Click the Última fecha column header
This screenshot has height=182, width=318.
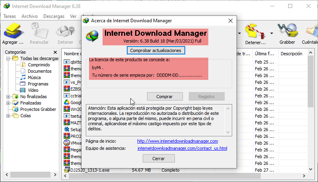265,54
